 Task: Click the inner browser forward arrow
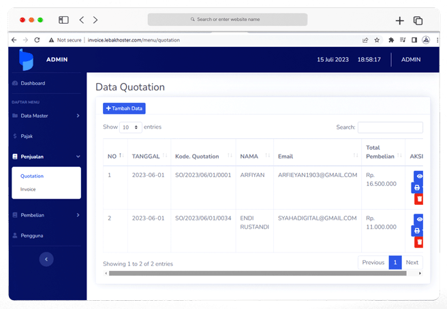click(x=25, y=40)
